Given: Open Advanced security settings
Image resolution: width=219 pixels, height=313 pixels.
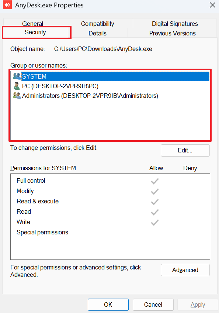Looking at the screenshot, I should pos(185,270).
